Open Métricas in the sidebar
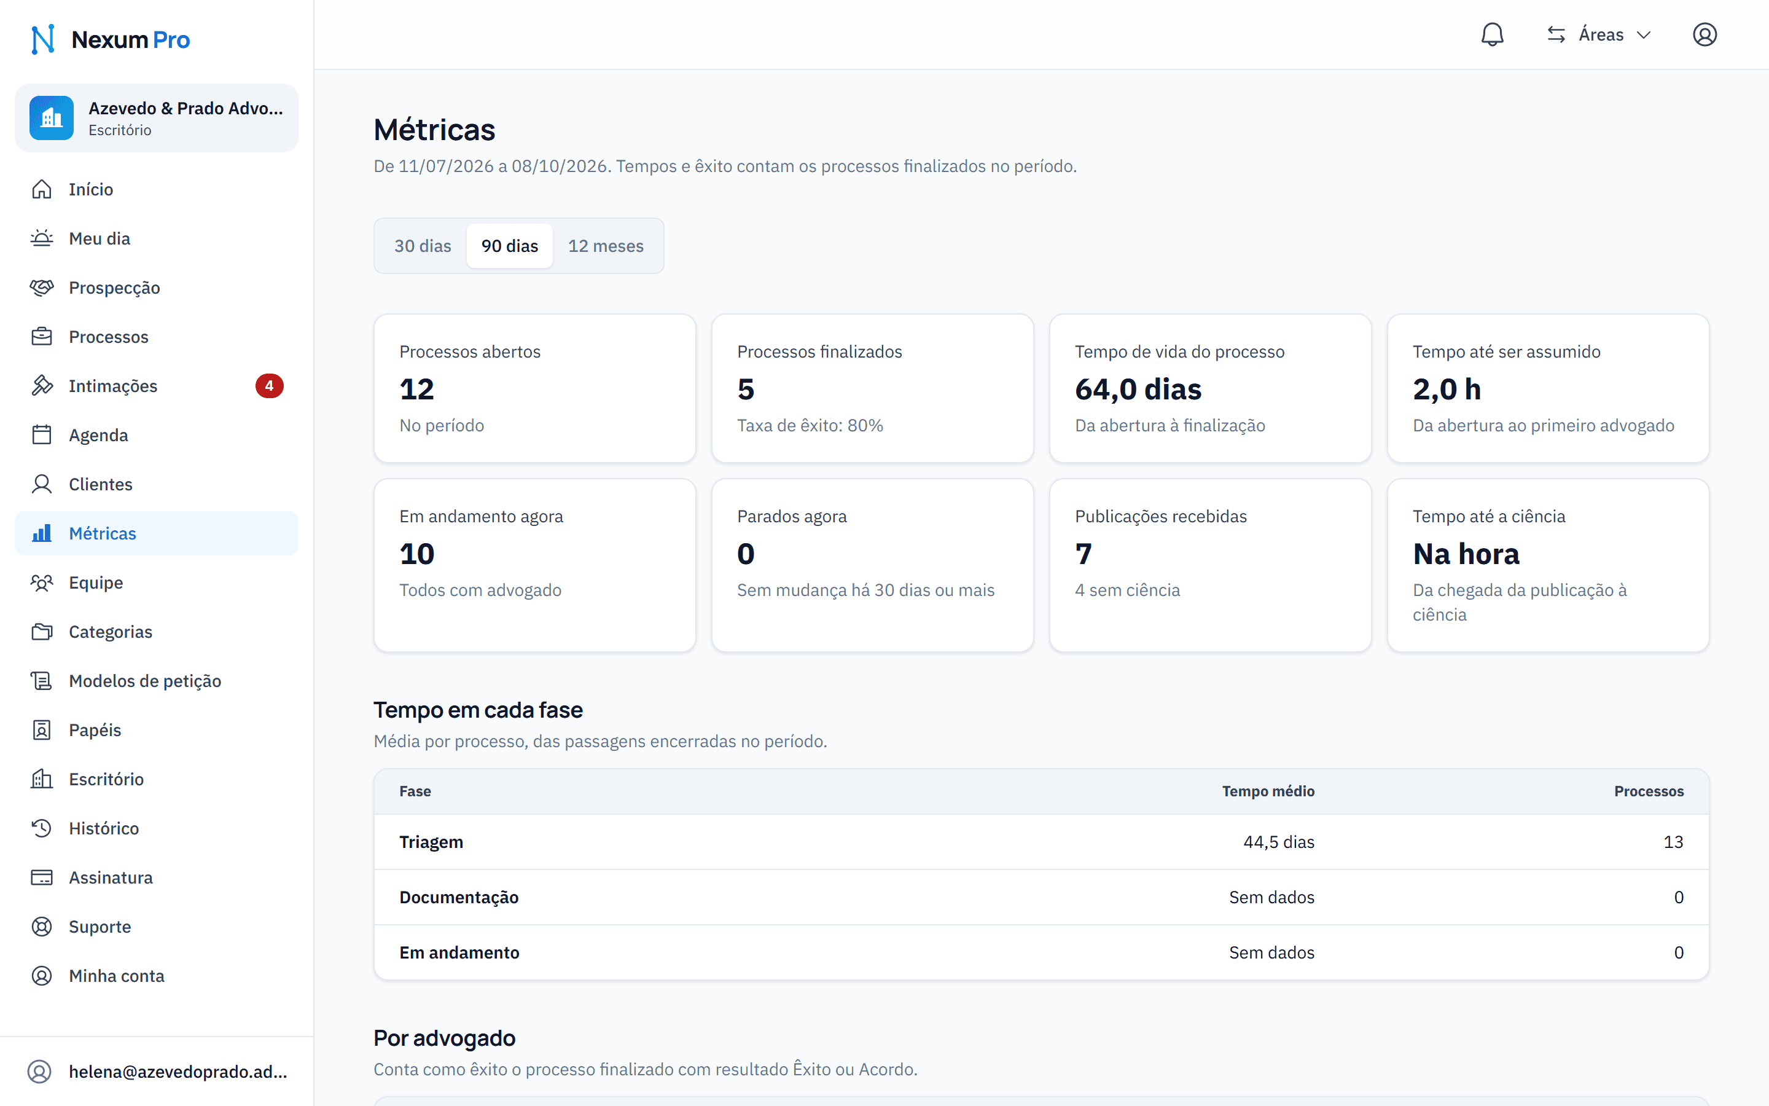Screen dimensions: 1769x1106 157,533
